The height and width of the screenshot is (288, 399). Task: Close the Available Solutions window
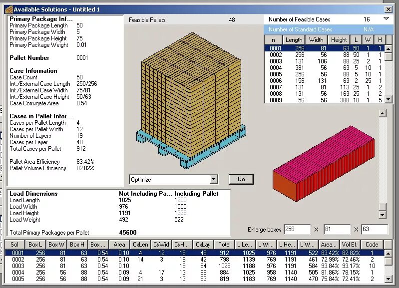click(x=389, y=9)
